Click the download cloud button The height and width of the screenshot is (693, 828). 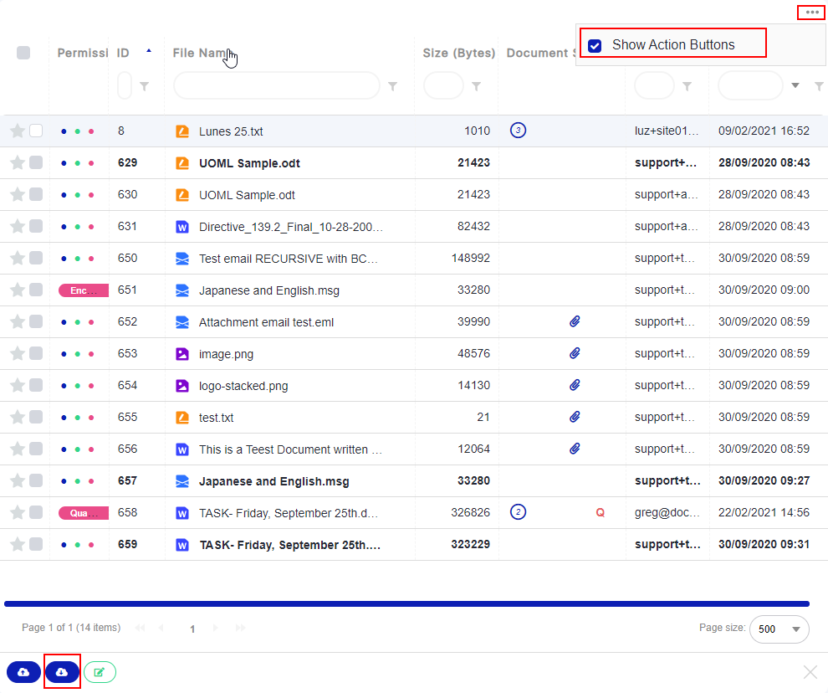[62, 672]
